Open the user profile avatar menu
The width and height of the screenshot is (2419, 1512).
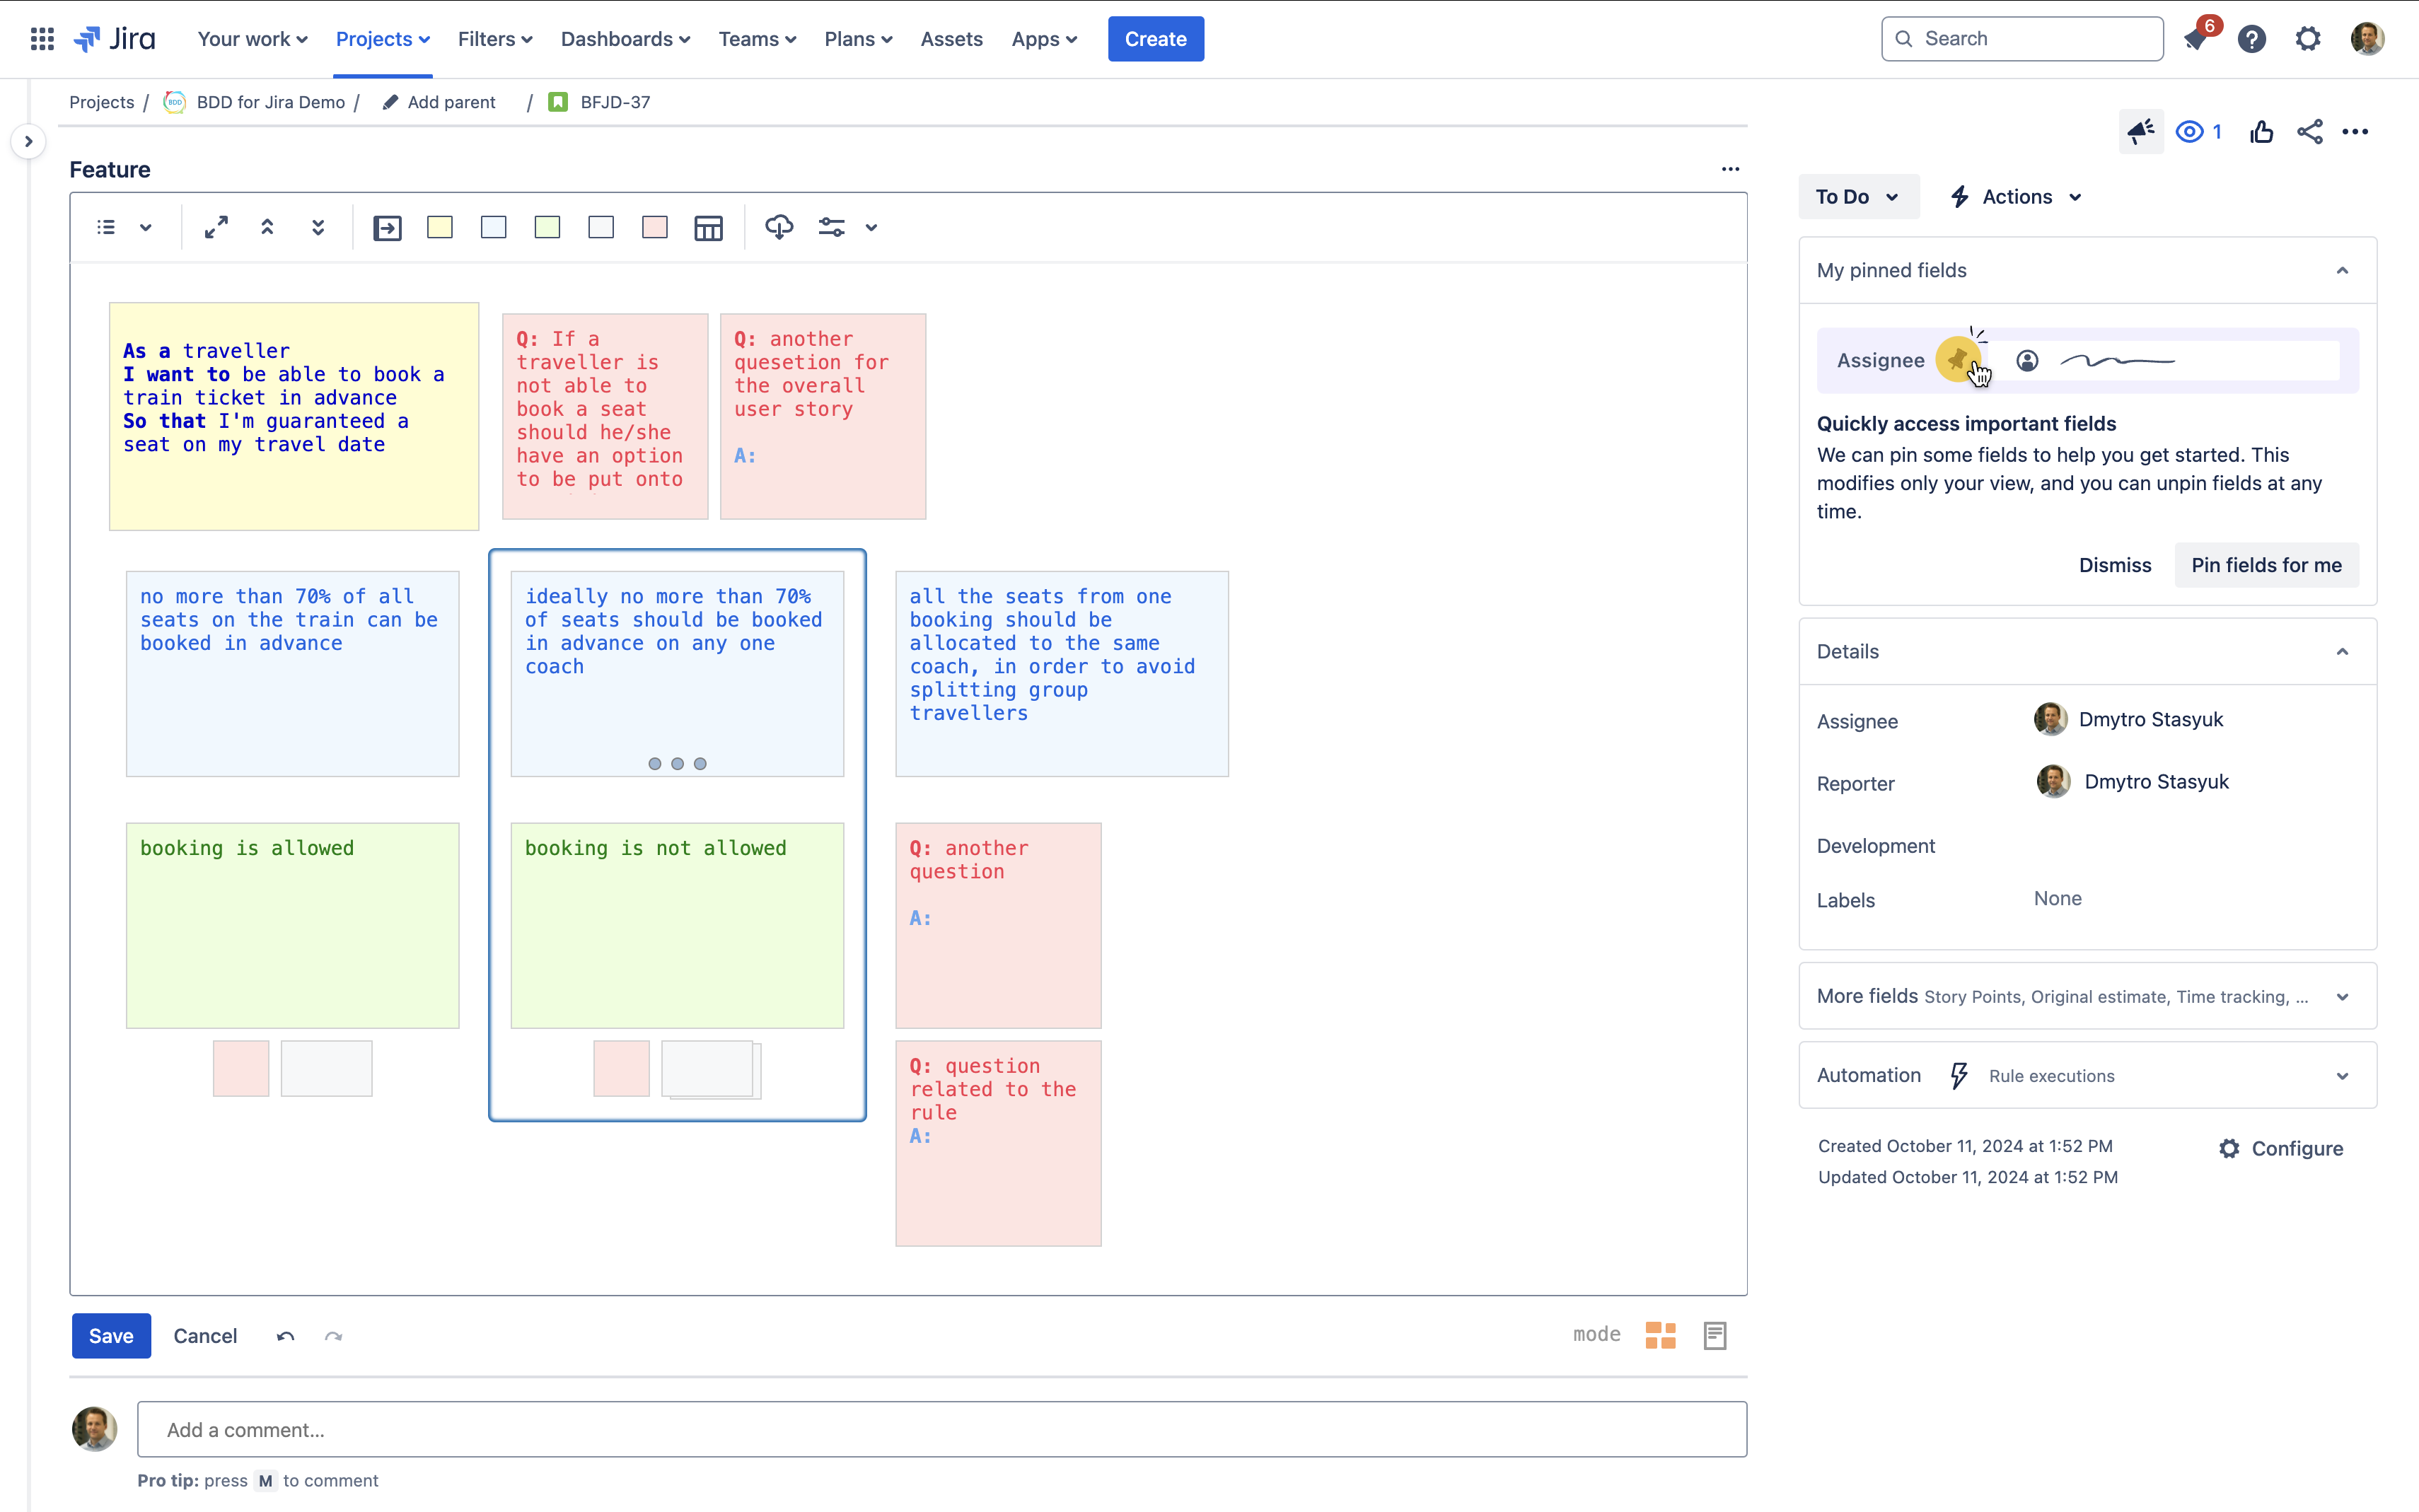pos(2367,39)
